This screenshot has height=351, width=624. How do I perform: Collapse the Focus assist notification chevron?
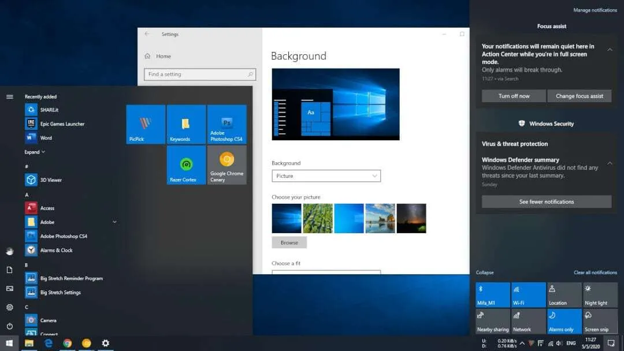(610, 50)
